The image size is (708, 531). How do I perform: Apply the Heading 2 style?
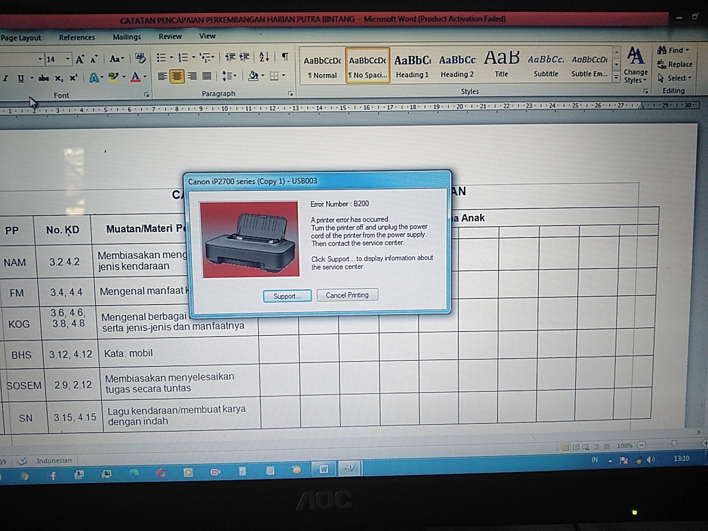pyautogui.click(x=457, y=66)
